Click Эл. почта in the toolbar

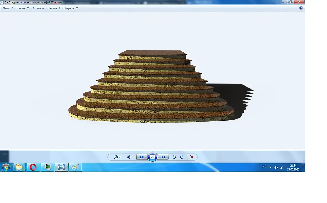(x=38, y=8)
